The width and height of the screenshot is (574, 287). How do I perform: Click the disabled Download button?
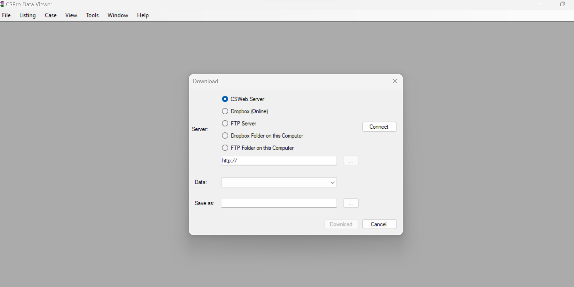pyautogui.click(x=341, y=224)
